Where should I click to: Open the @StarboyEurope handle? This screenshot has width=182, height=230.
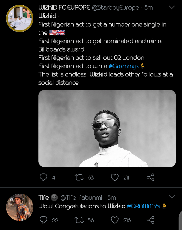(115, 8)
